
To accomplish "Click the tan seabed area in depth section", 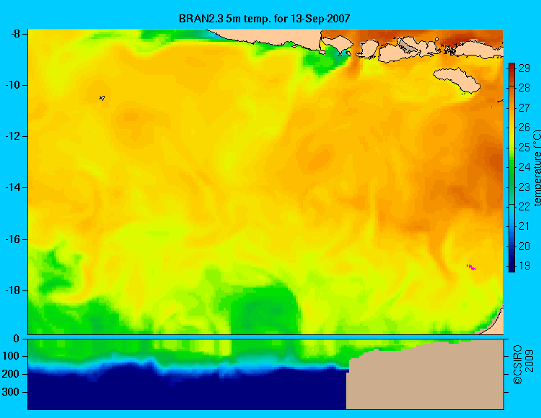I will pos(425,375).
